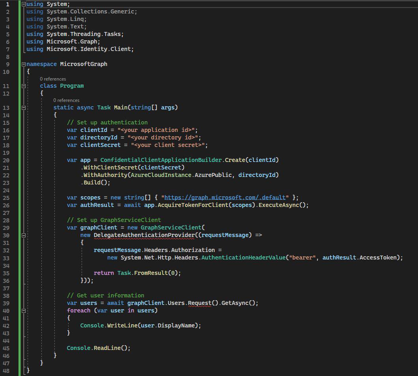Click the clientSecret variable declaration
This screenshot has height=376, width=418.
coord(101,145)
